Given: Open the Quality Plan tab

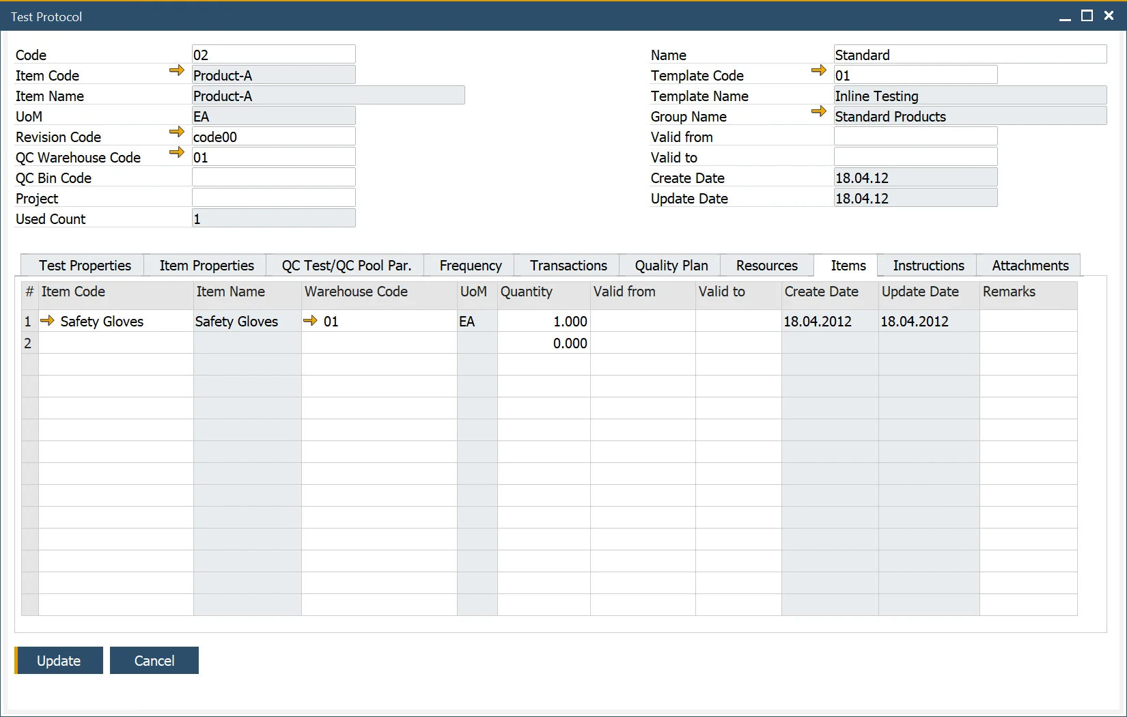Looking at the screenshot, I should click(x=671, y=266).
